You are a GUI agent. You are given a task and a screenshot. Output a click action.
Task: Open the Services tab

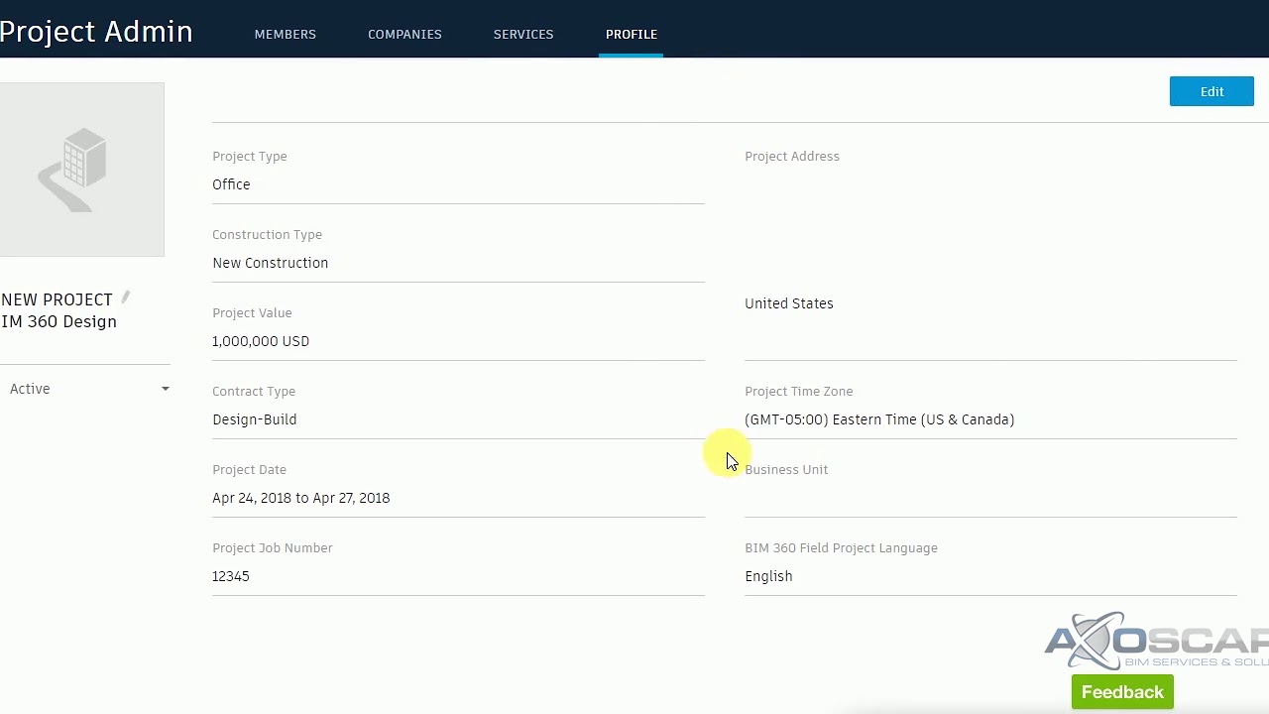coord(523,34)
